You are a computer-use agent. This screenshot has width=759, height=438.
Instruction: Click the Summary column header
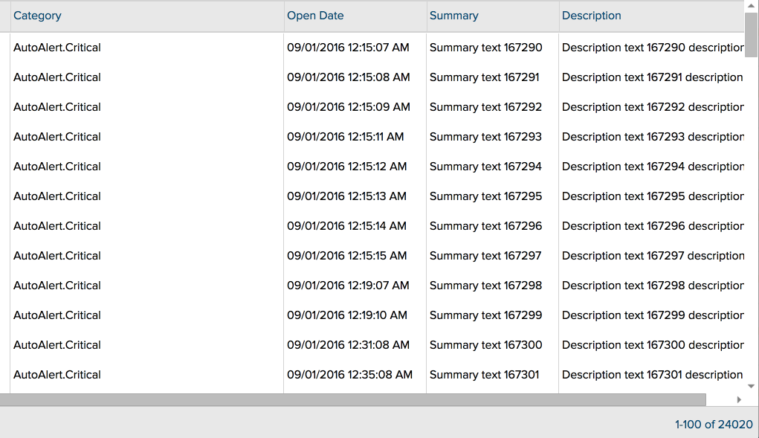(x=453, y=16)
